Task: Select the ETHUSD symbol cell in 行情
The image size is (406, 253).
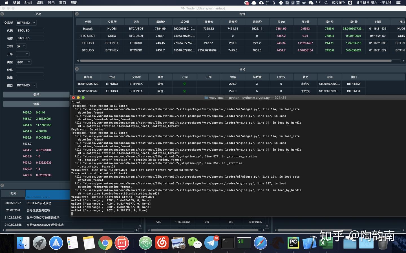Action: [x=88, y=43]
